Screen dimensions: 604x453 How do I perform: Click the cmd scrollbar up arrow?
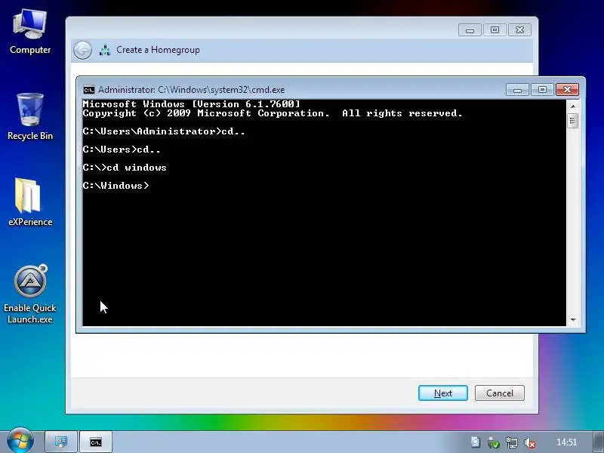coord(573,106)
